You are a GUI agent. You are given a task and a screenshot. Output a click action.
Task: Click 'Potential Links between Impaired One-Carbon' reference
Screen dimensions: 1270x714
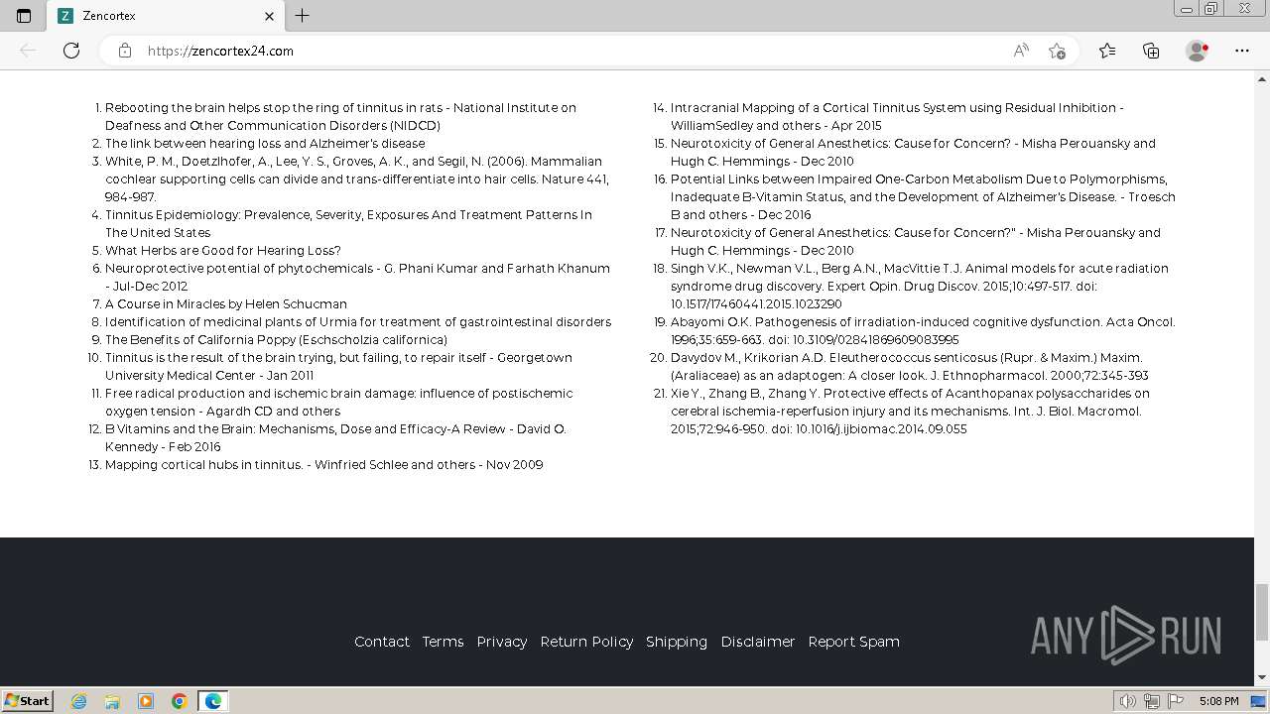coord(923,197)
